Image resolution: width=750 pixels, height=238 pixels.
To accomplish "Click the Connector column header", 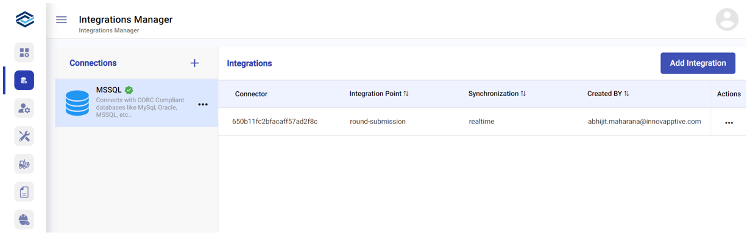I will 251,94.
